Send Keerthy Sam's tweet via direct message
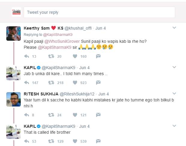Viewport: 186px width, 146px height. 98,56
